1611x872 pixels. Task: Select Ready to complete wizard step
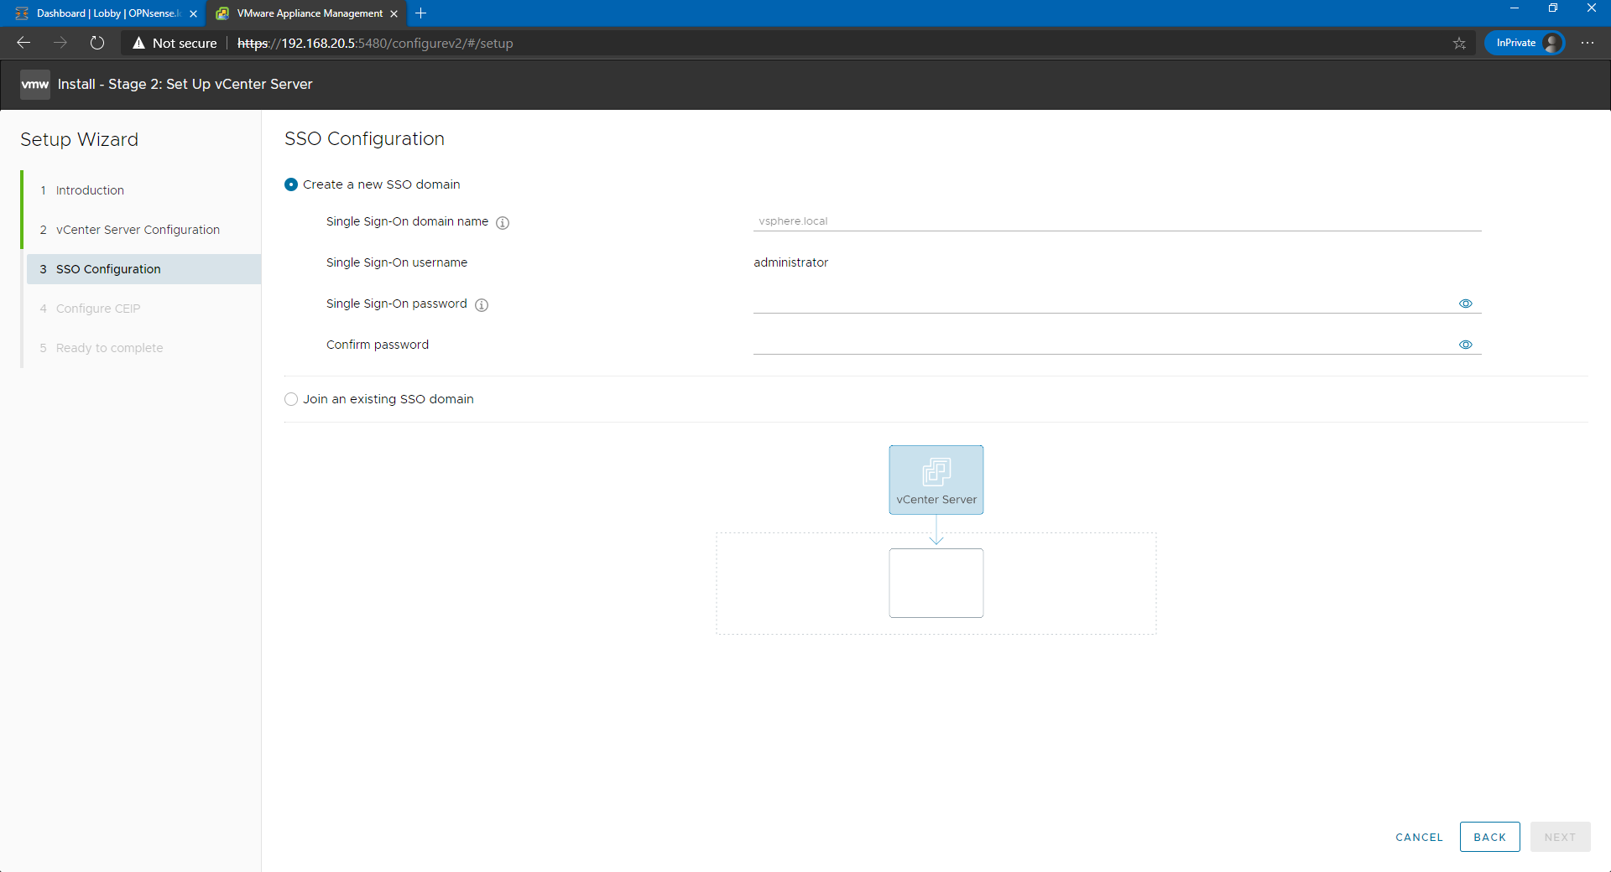pos(109,348)
